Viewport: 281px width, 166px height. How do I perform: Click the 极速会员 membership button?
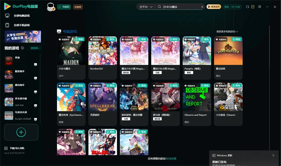pos(214,7)
